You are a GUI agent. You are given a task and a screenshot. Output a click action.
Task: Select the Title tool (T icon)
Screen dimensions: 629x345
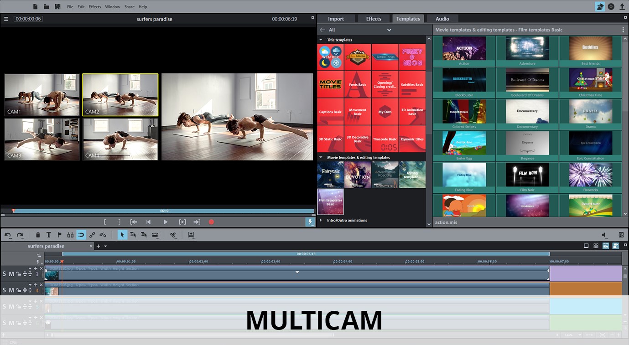pyautogui.click(x=49, y=234)
